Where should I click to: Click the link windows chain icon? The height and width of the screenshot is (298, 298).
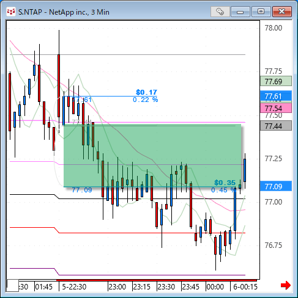tap(220, 12)
